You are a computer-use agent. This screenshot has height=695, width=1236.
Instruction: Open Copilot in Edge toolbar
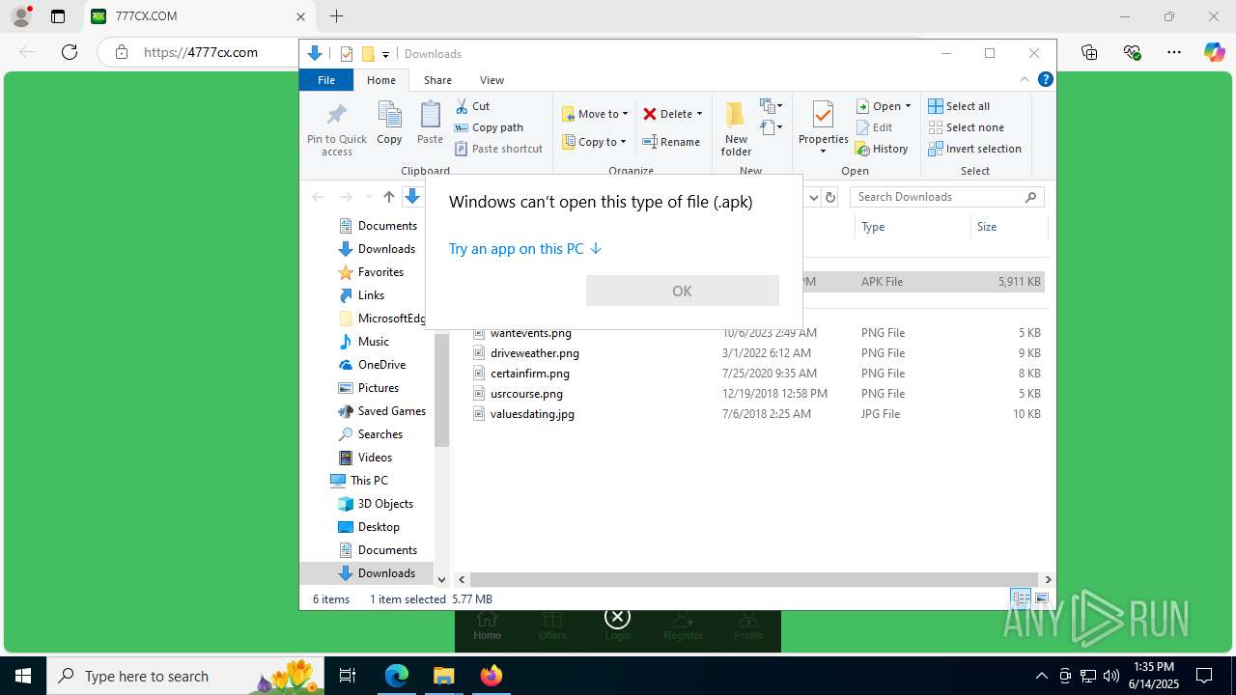(x=1214, y=52)
